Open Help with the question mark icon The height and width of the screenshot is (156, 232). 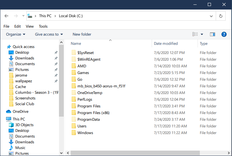click(224, 34)
